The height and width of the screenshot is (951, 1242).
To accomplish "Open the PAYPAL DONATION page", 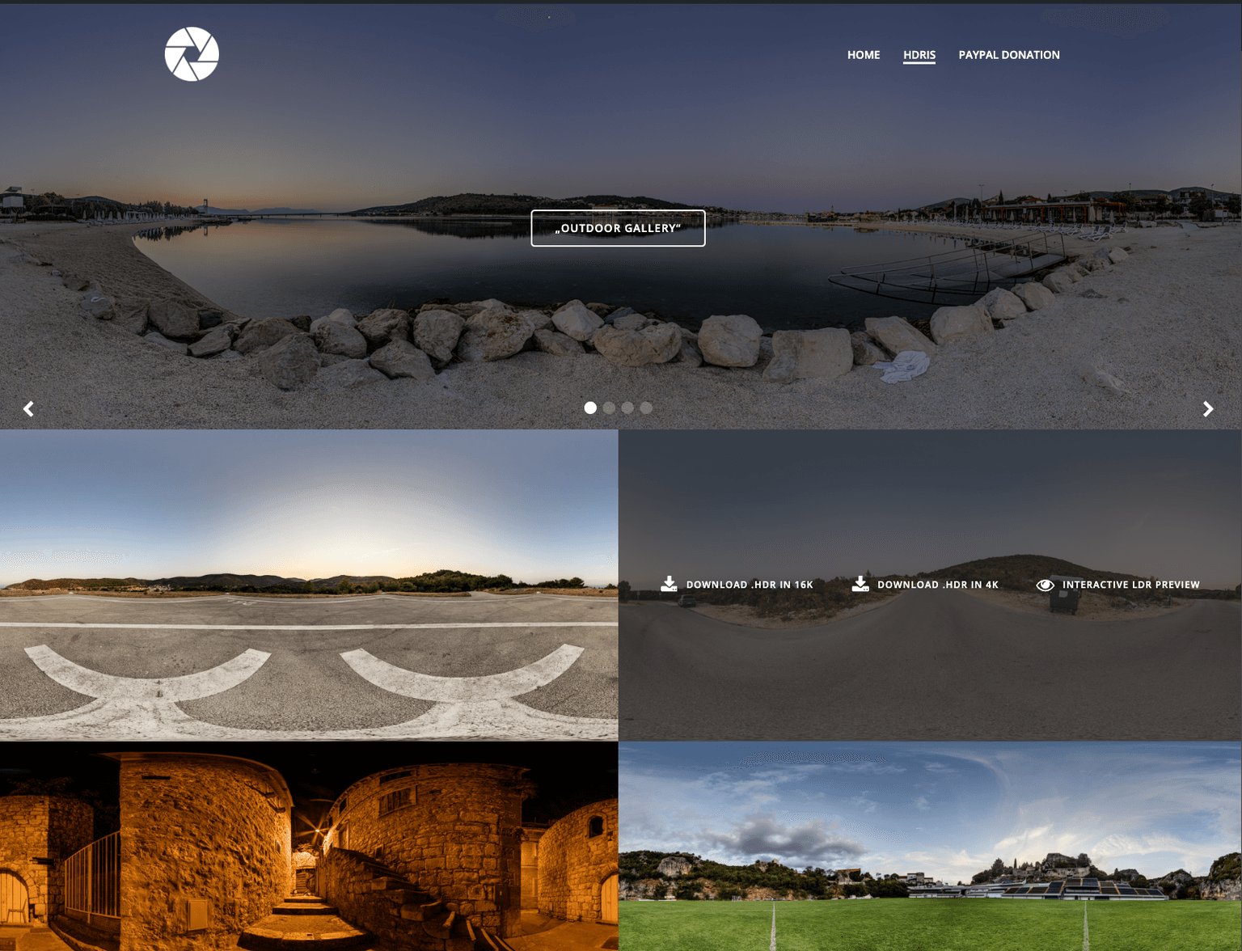I will [x=1008, y=55].
